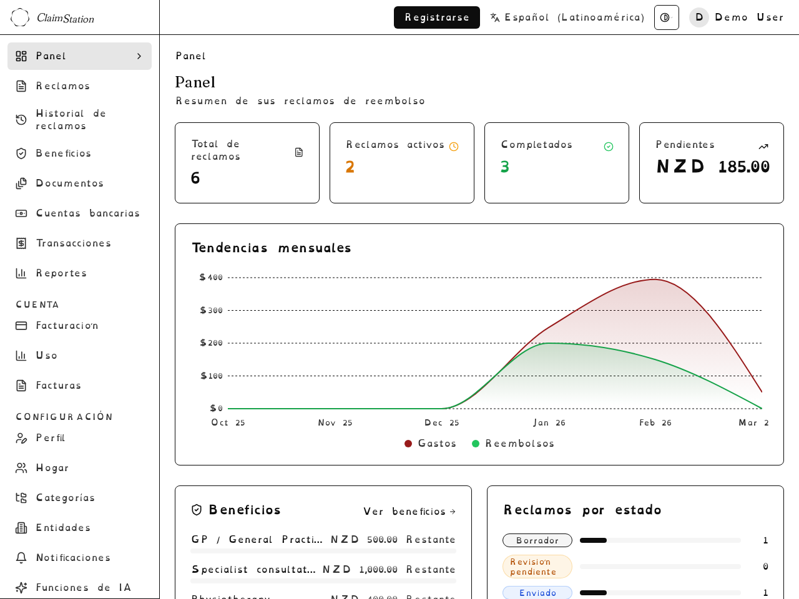Click the Revisión pendiente progress bar
This screenshot has width=799, height=599.
click(660, 567)
